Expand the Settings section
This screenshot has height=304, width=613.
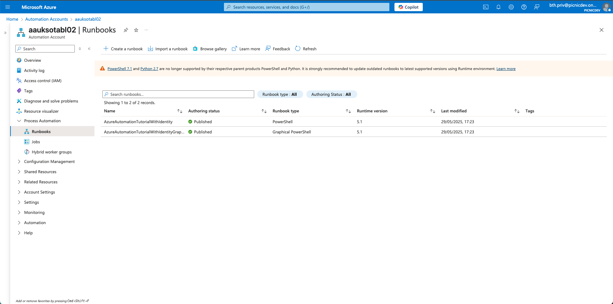coord(19,202)
